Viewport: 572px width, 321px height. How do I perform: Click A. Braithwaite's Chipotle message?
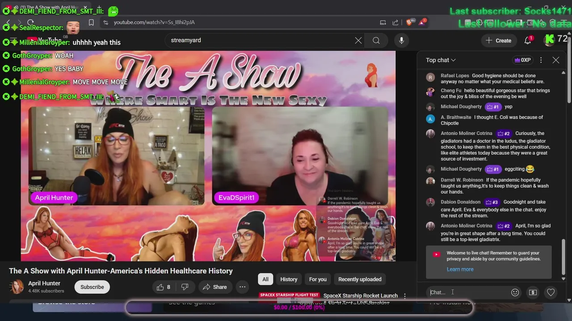(492, 120)
